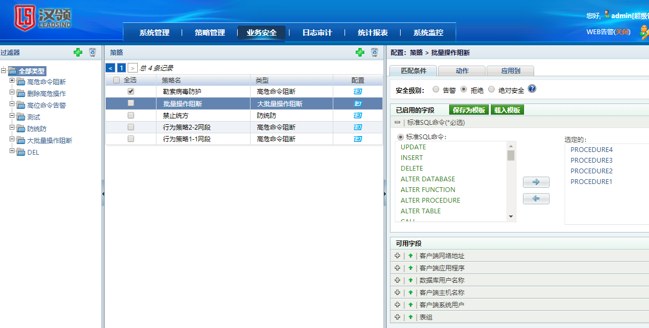Screen dimensions: 649x328
Task: Open the 日志审计 menu
Action: 317,33
